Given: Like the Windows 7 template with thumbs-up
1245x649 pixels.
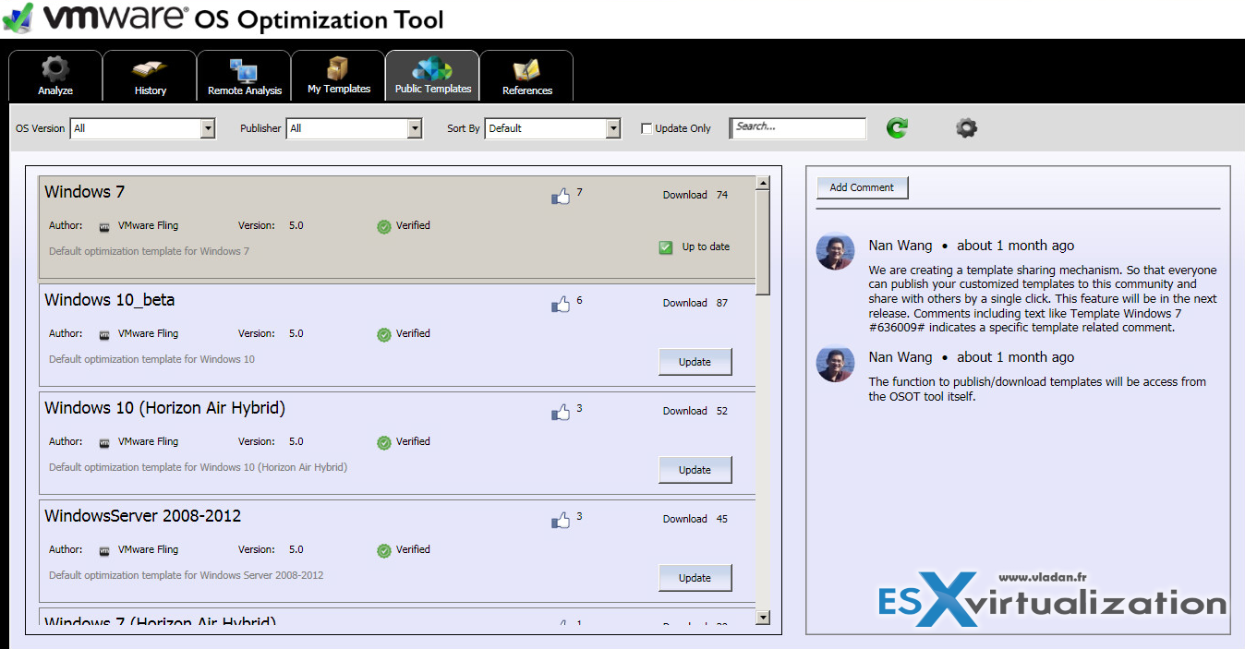Looking at the screenshot, I should (x=561, y=196).
